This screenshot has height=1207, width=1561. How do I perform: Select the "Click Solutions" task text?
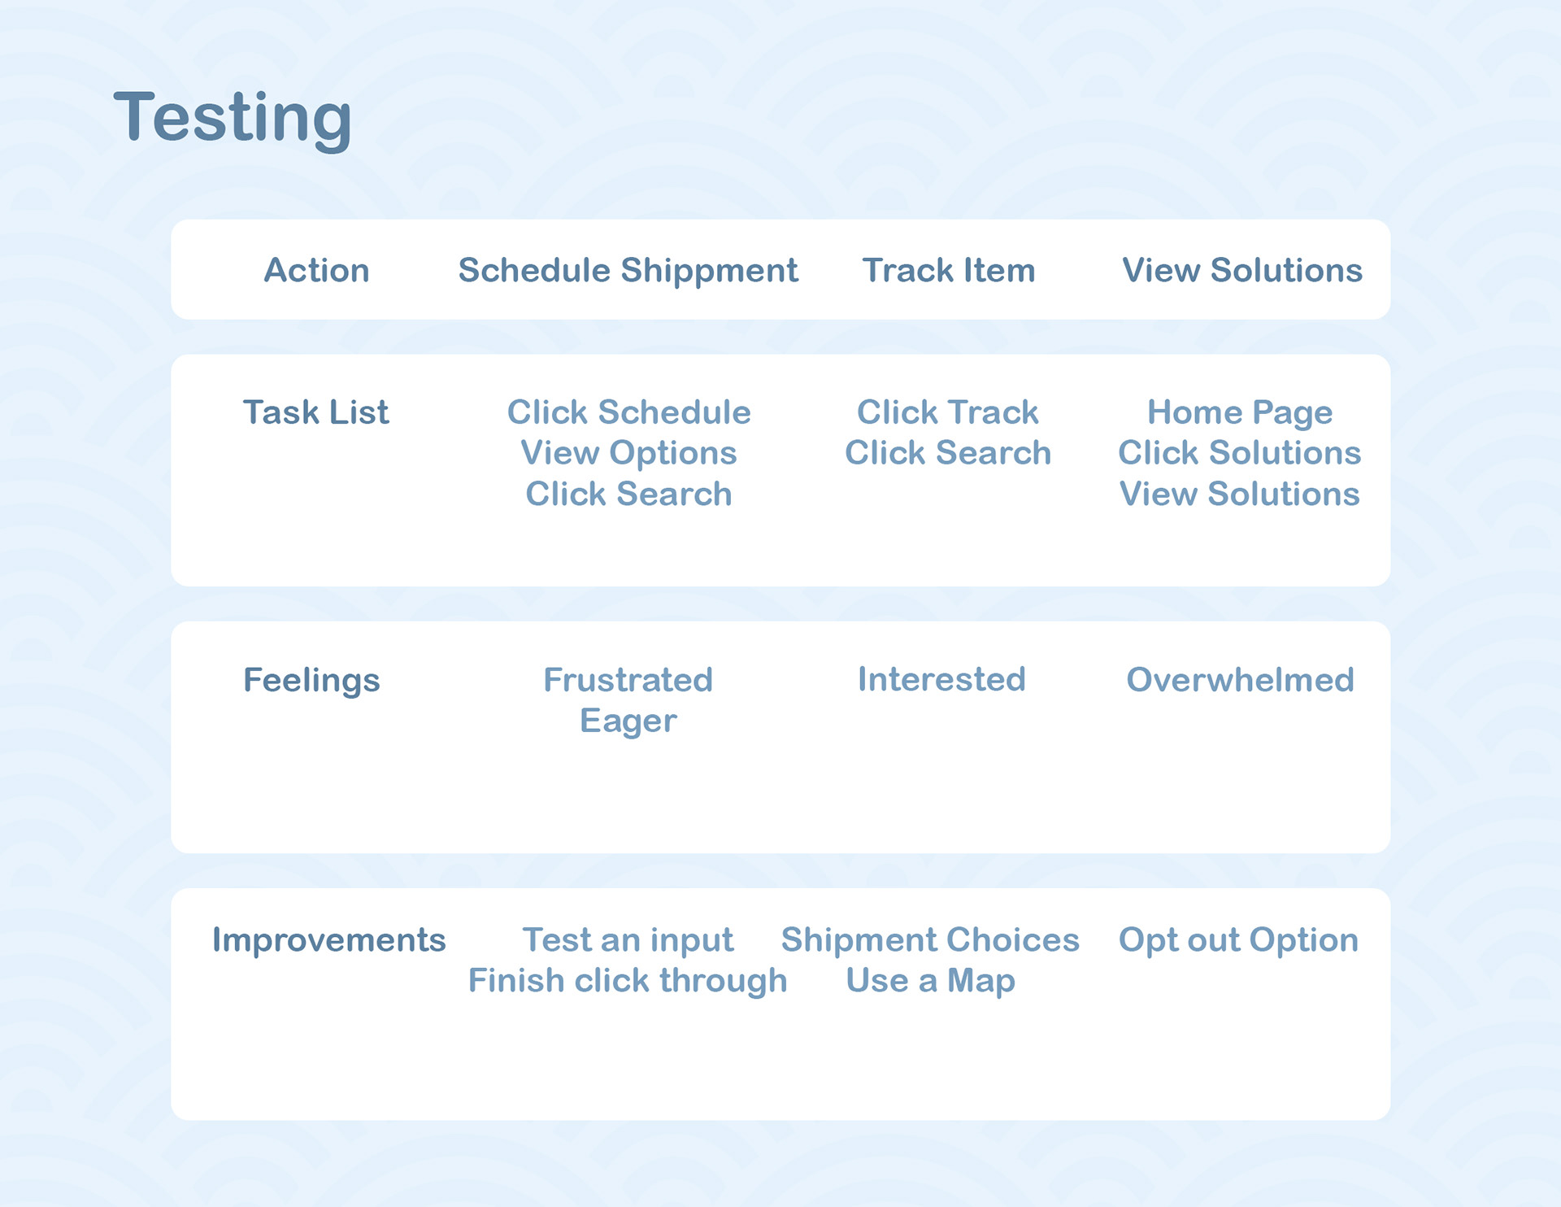[1239, 453]
